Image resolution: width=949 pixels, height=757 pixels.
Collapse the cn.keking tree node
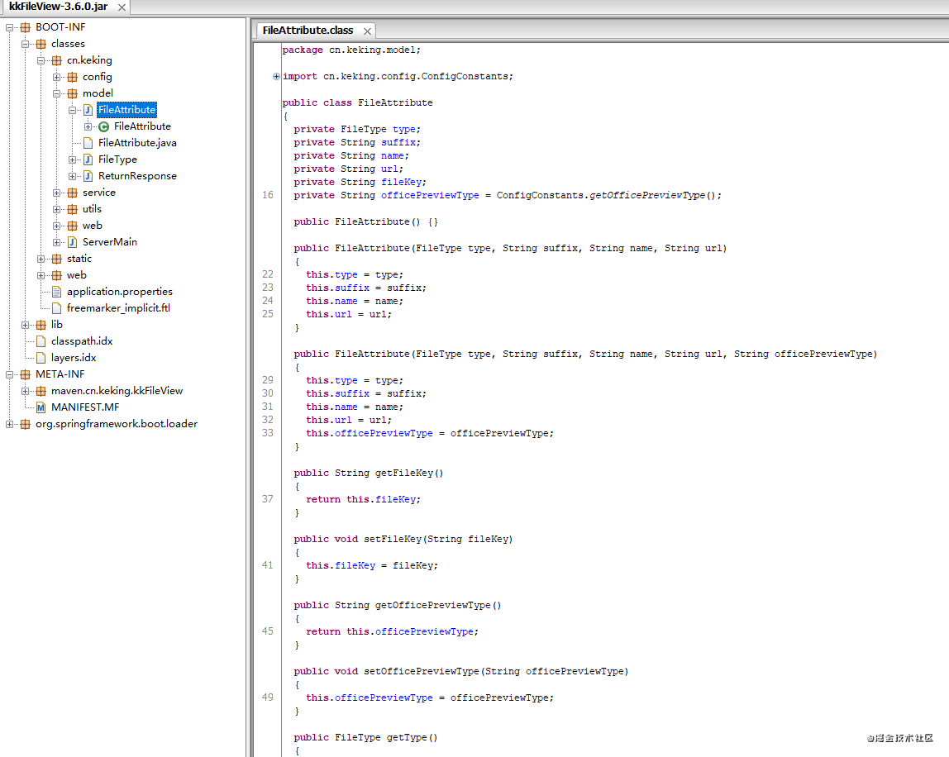click(41, 60)
